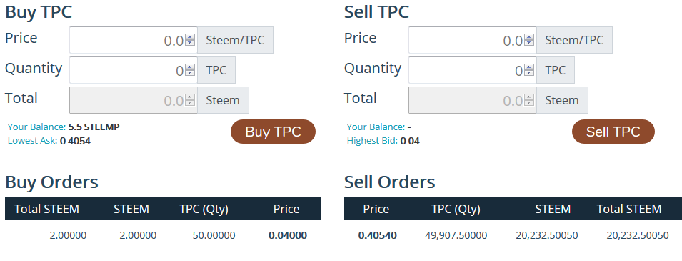682x261 pixels.
Task: Select the 0.40540 sell order row
Action: point(513,235)
